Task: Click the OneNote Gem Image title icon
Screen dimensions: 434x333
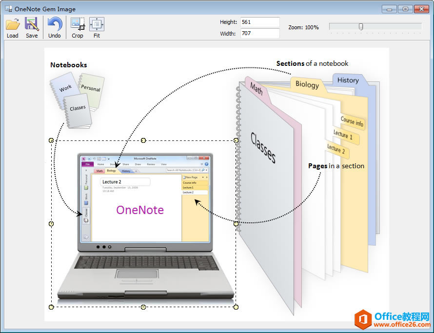Action: 8,9
